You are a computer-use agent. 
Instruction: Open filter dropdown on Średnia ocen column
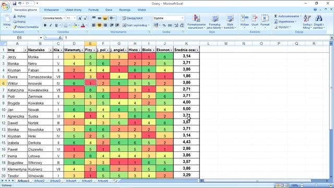[x=197, y=50]
